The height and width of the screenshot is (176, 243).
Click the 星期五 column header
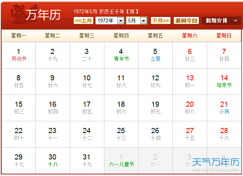(x=155, y=36)
